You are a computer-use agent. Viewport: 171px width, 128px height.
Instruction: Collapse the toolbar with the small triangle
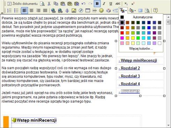coord(2,13)
